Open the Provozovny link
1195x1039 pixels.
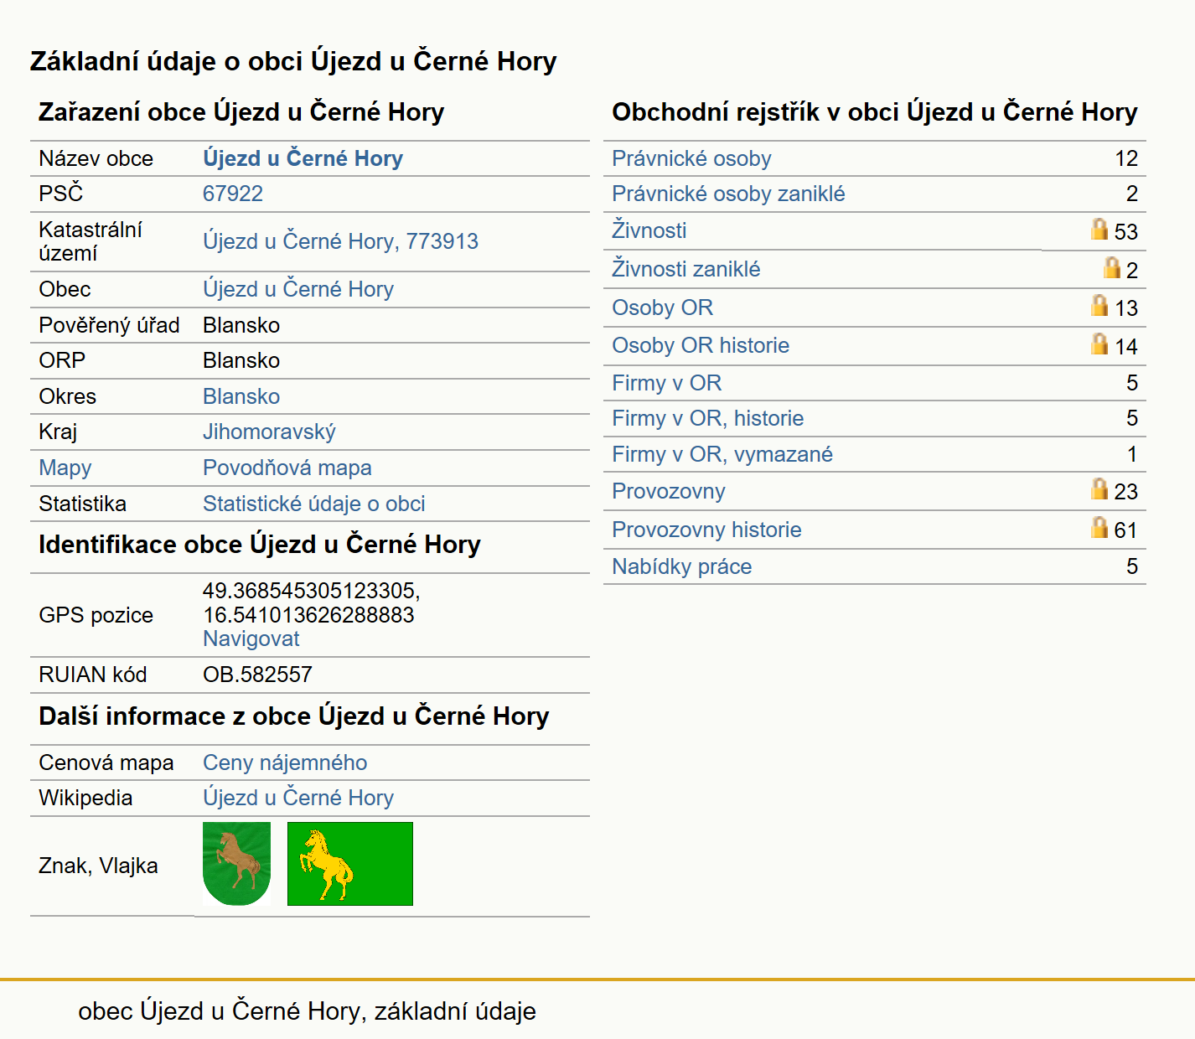pos(669,491)
